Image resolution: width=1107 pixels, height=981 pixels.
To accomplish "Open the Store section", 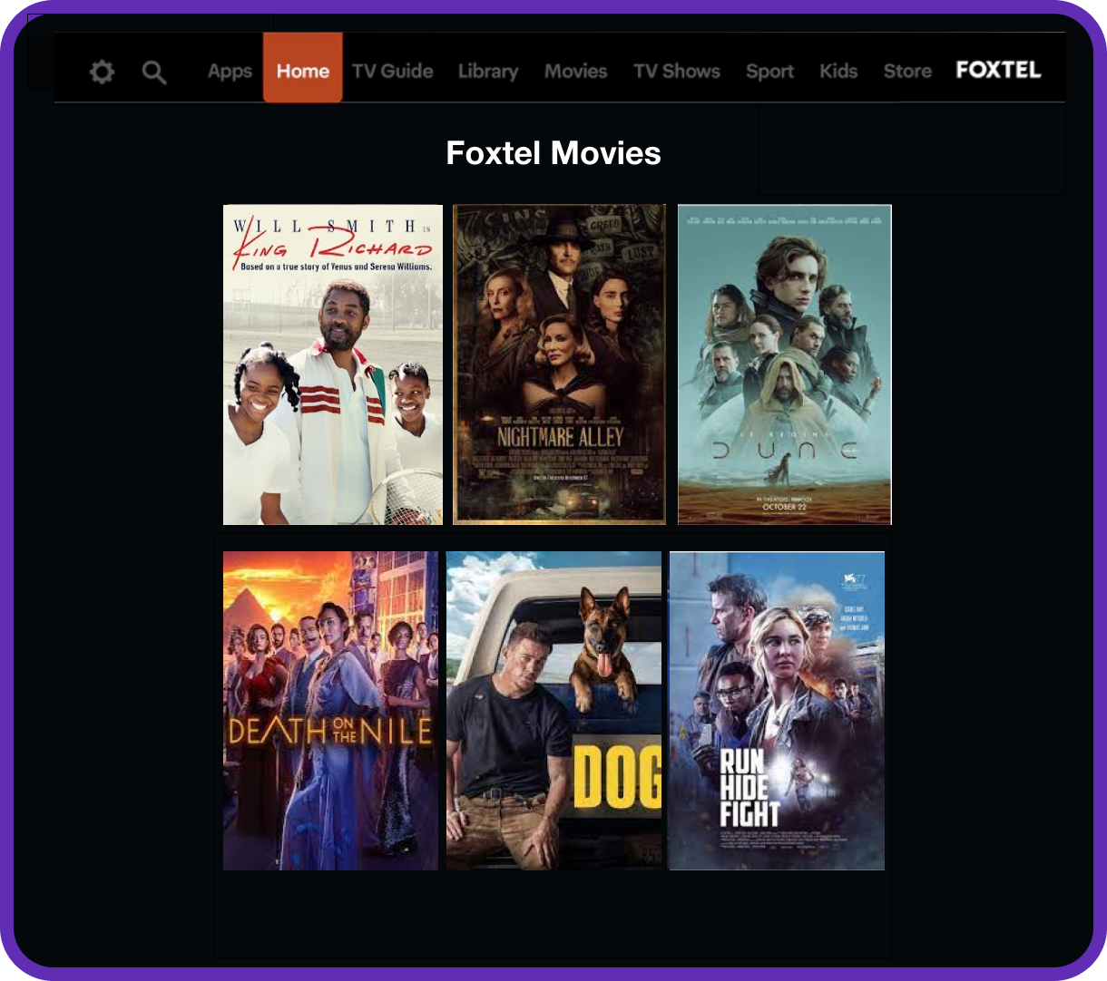I will (x=907, y=71).
